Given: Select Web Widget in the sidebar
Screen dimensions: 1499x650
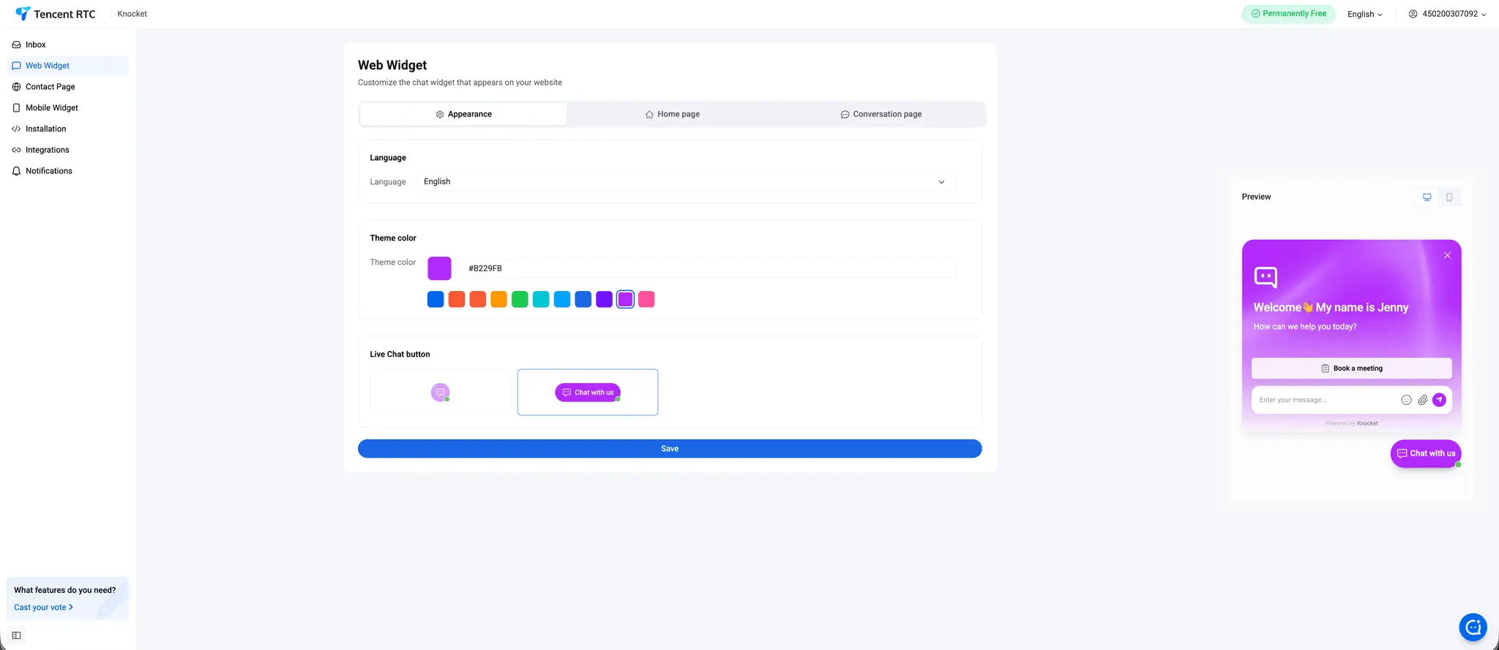Looking at the screenshot, I should click(x=67, y=66).
